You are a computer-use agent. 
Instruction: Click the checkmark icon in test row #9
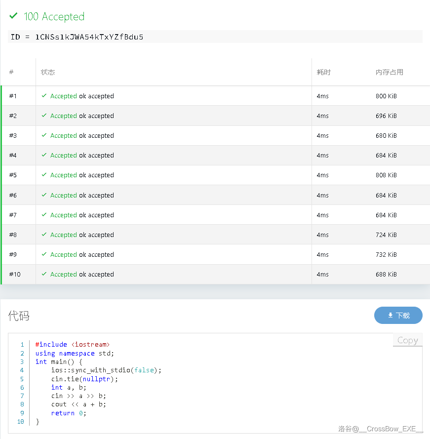[x=44, y=254]
